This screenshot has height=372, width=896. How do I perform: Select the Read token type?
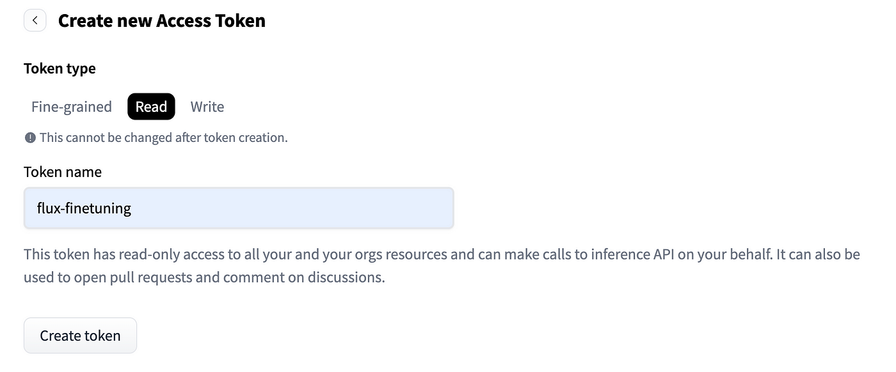(x=151, y=107)
